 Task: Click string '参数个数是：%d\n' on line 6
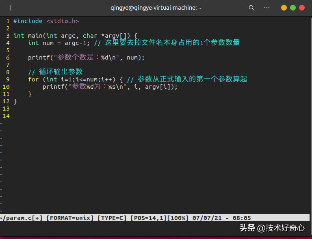point(87,58)
